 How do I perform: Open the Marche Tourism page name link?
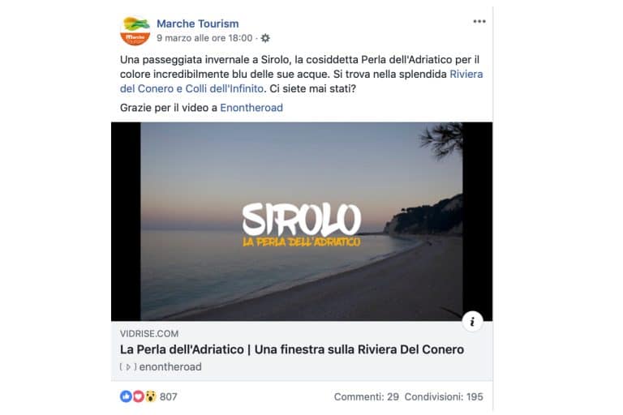tap(197, 24)
